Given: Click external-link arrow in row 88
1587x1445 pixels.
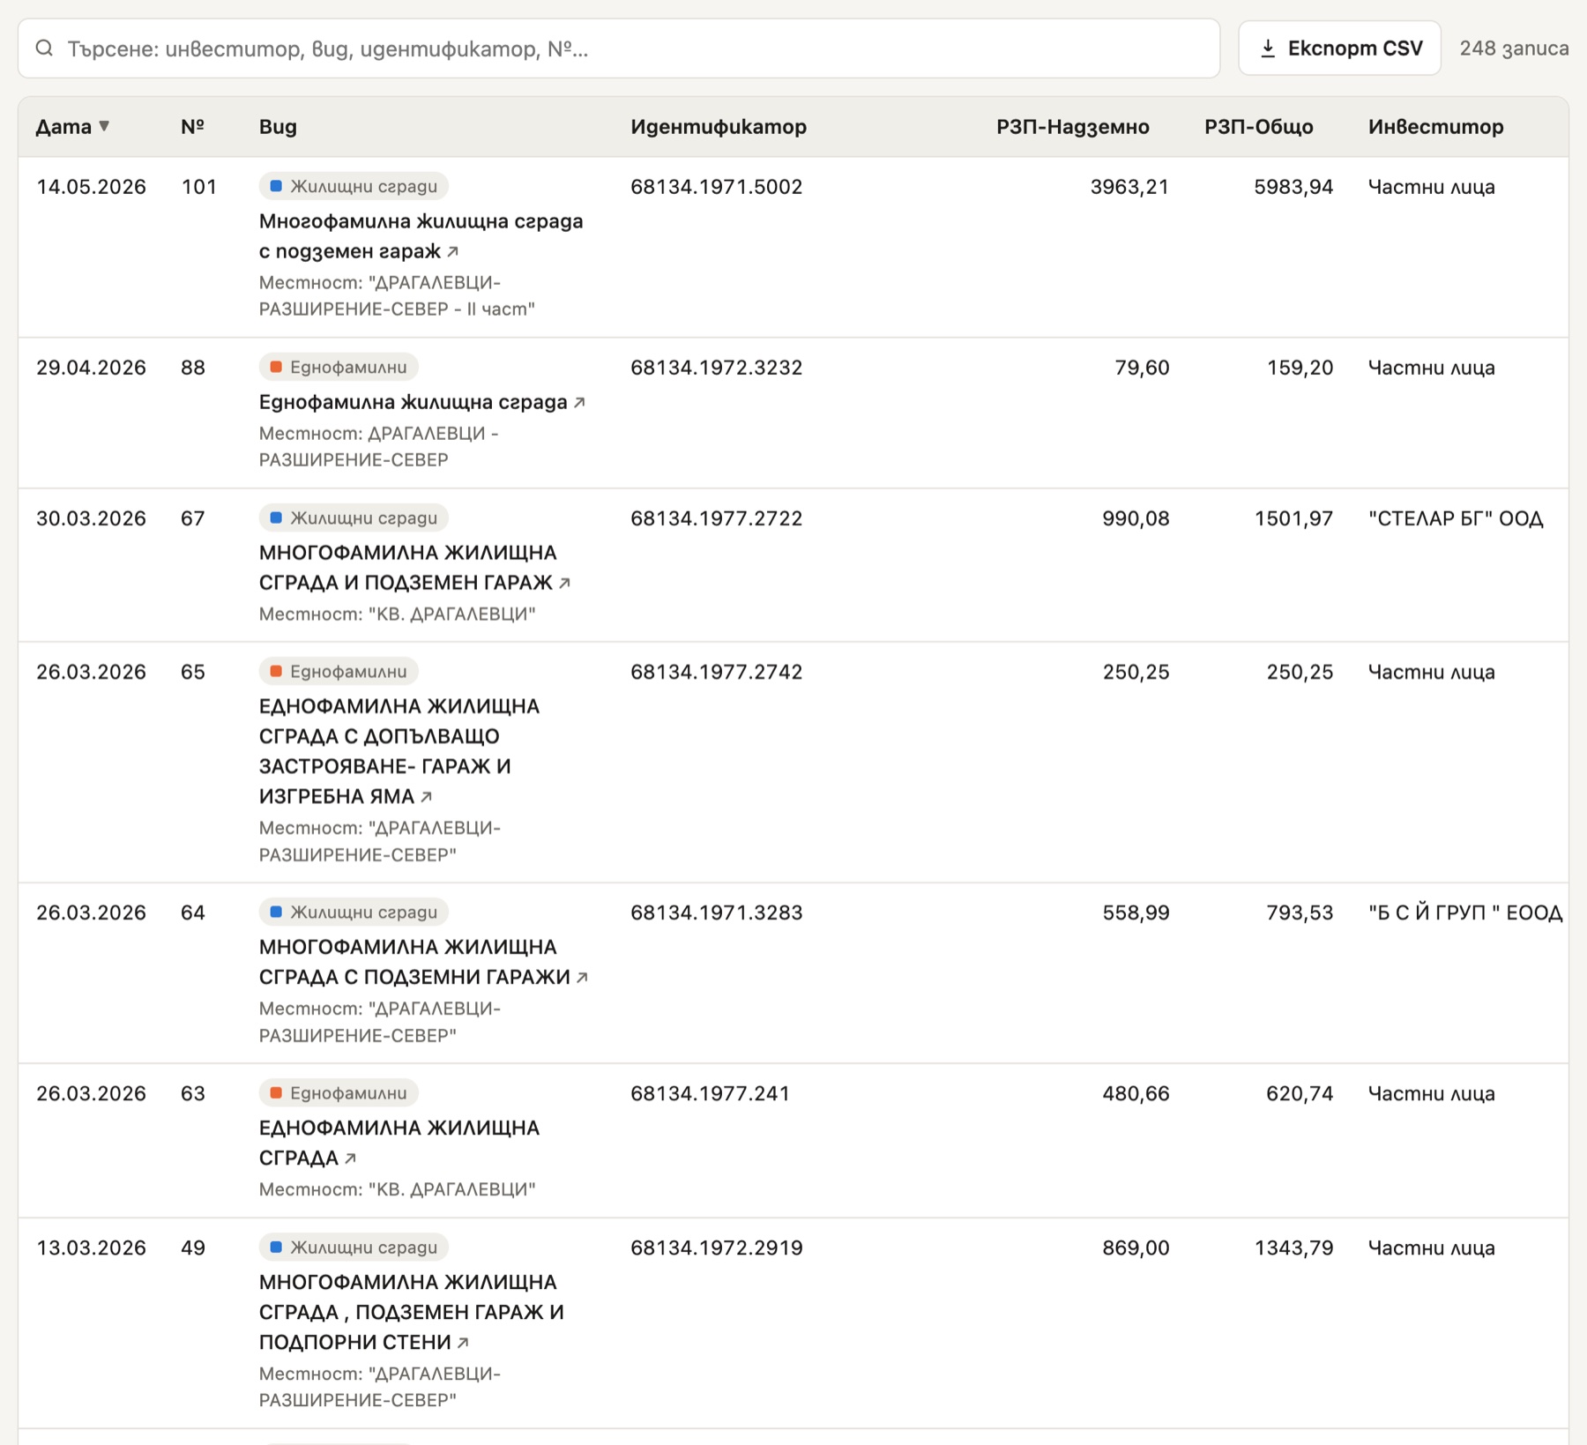Looking at the screenshot, I should pyautogui.click(x=579, y=403).
